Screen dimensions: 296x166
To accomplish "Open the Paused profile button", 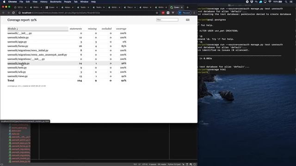I will pyautogui.click(x=185, y=13).
